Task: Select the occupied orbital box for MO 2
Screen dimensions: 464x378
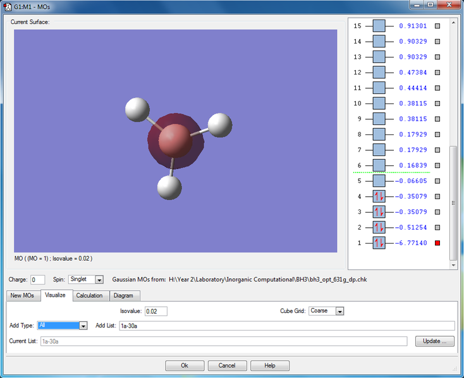Action: (x=379, y=227)
